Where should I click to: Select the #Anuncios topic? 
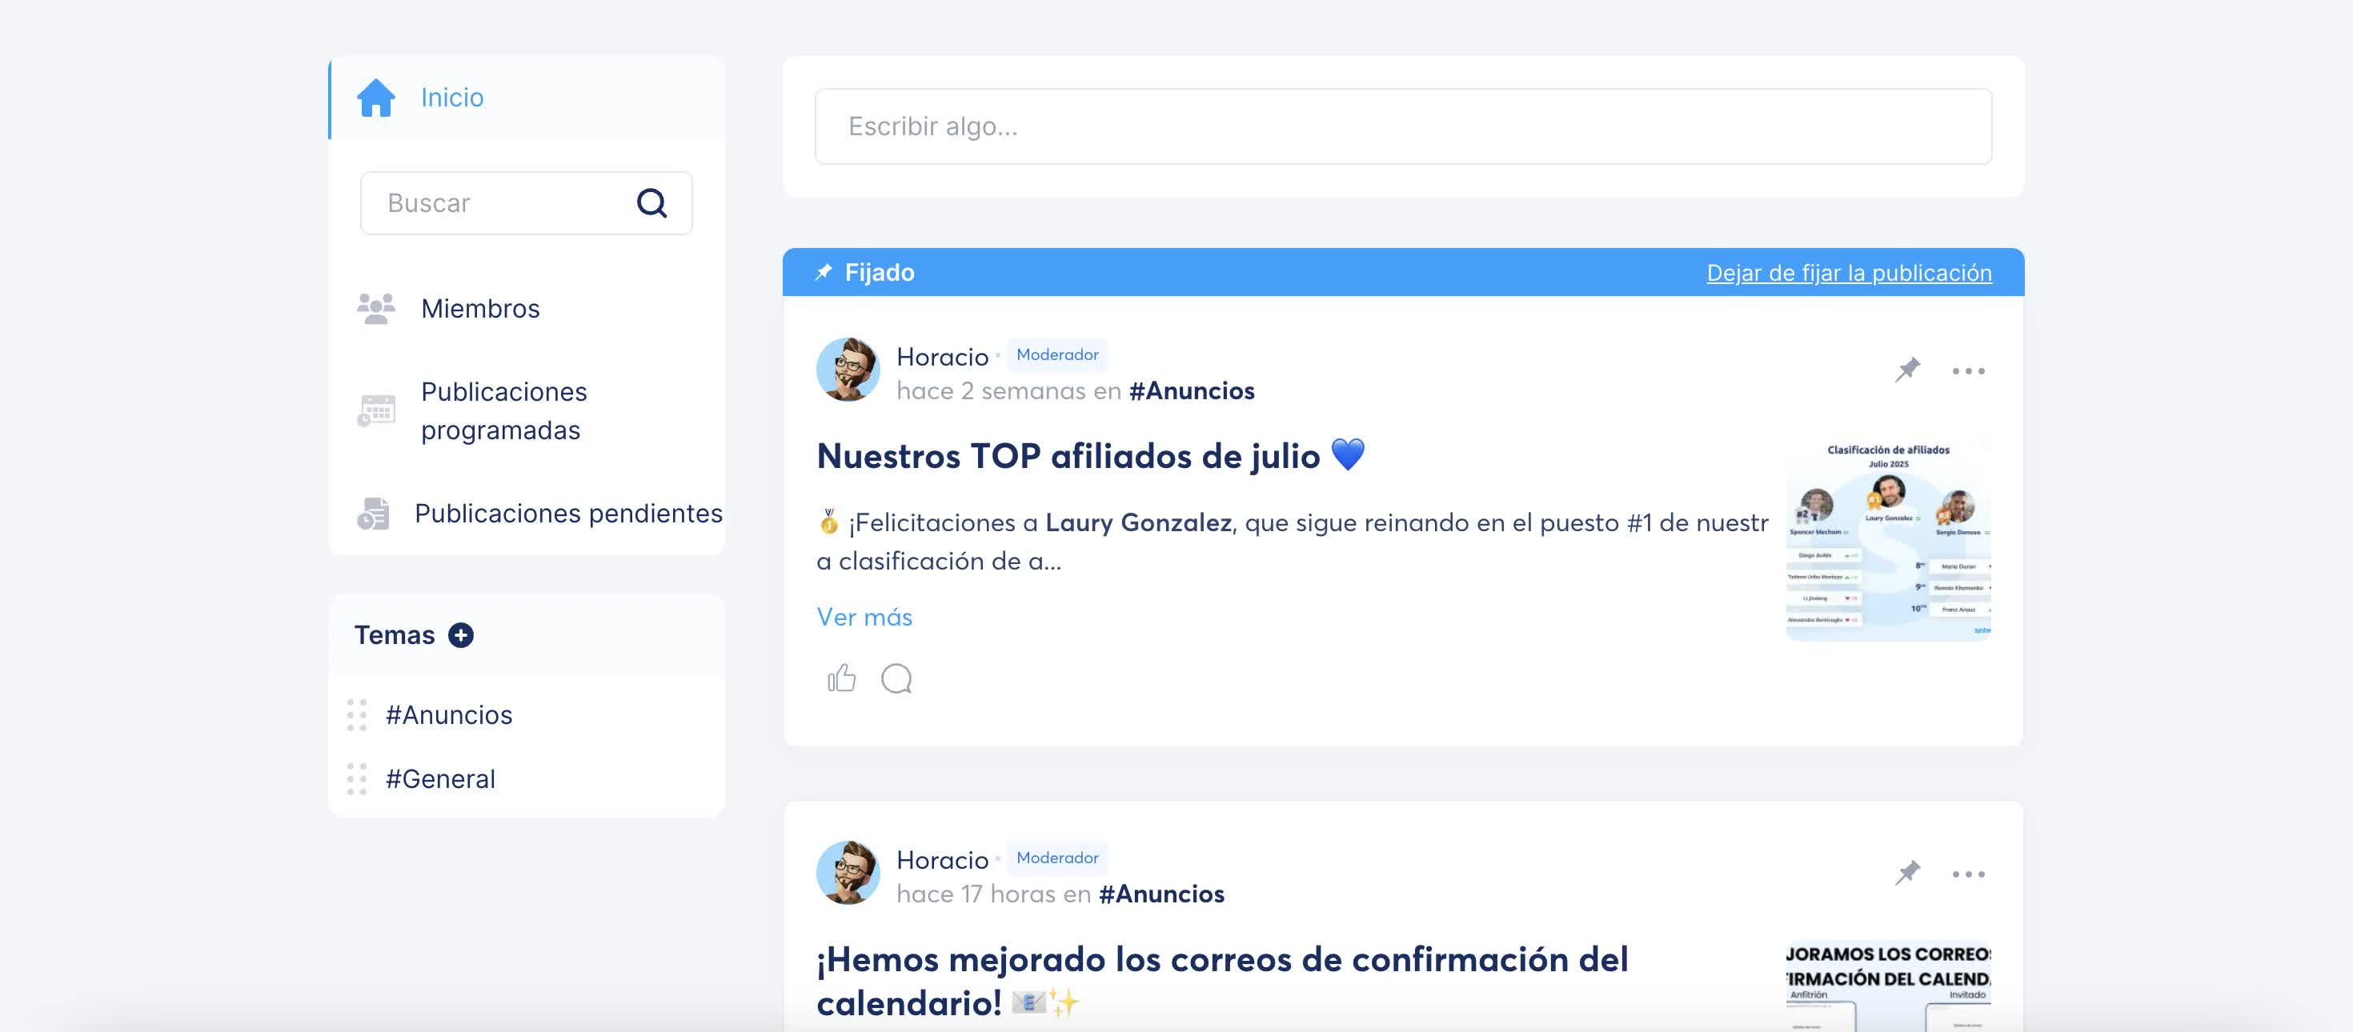click(x=448, y=715)
